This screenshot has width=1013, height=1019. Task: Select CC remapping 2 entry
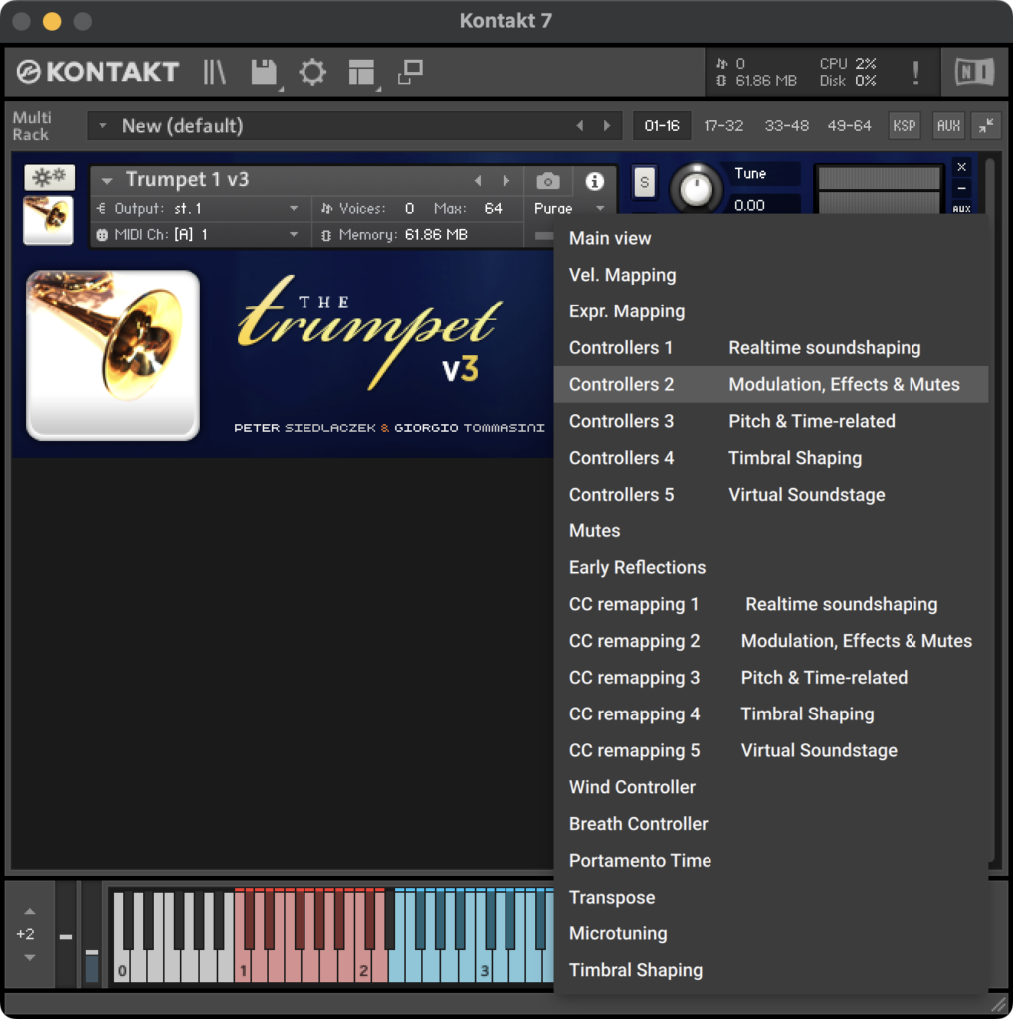771,641
